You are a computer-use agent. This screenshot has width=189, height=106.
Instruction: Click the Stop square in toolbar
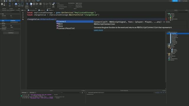tap(40, 4)
